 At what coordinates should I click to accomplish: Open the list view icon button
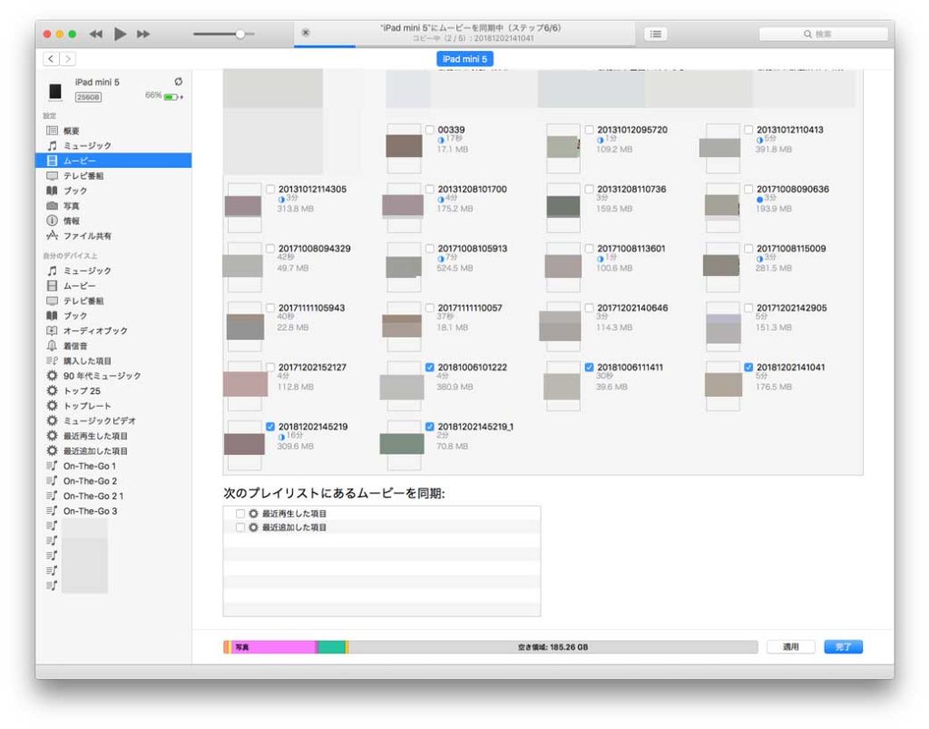tap(655, 34)
